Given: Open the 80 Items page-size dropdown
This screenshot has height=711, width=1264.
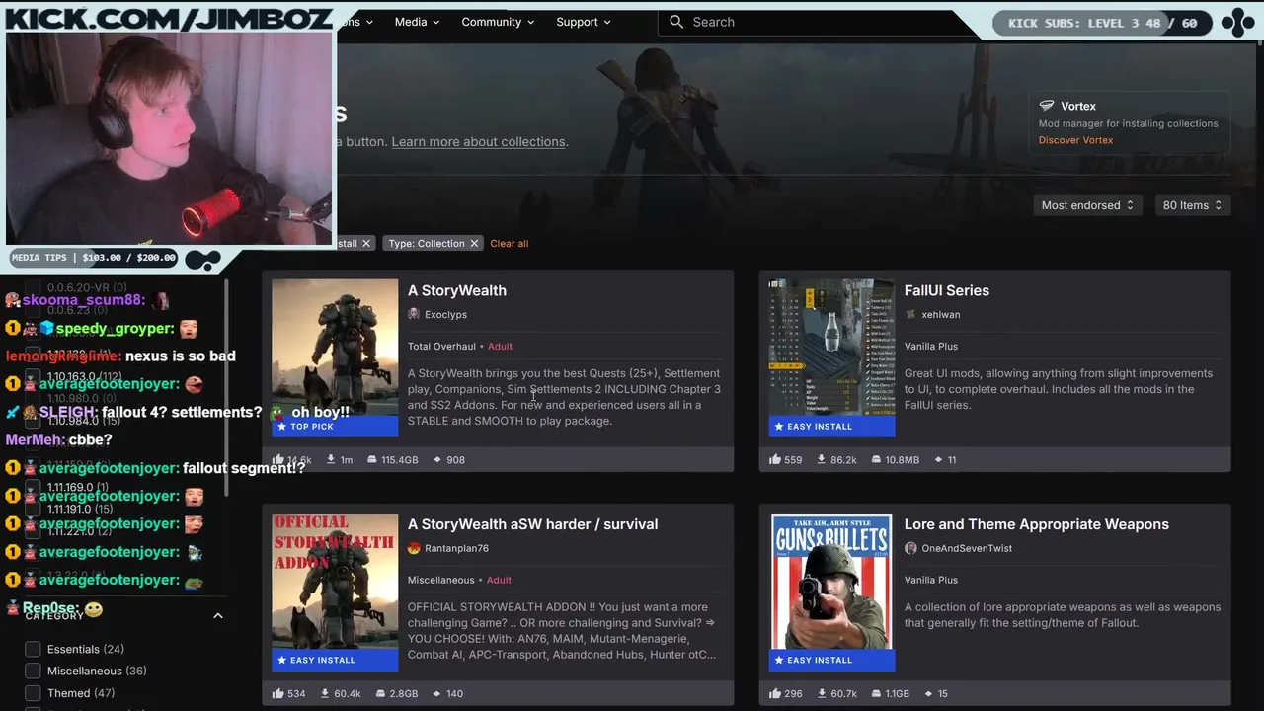Looking at the screenshot, I should (x=1192, y=205).
